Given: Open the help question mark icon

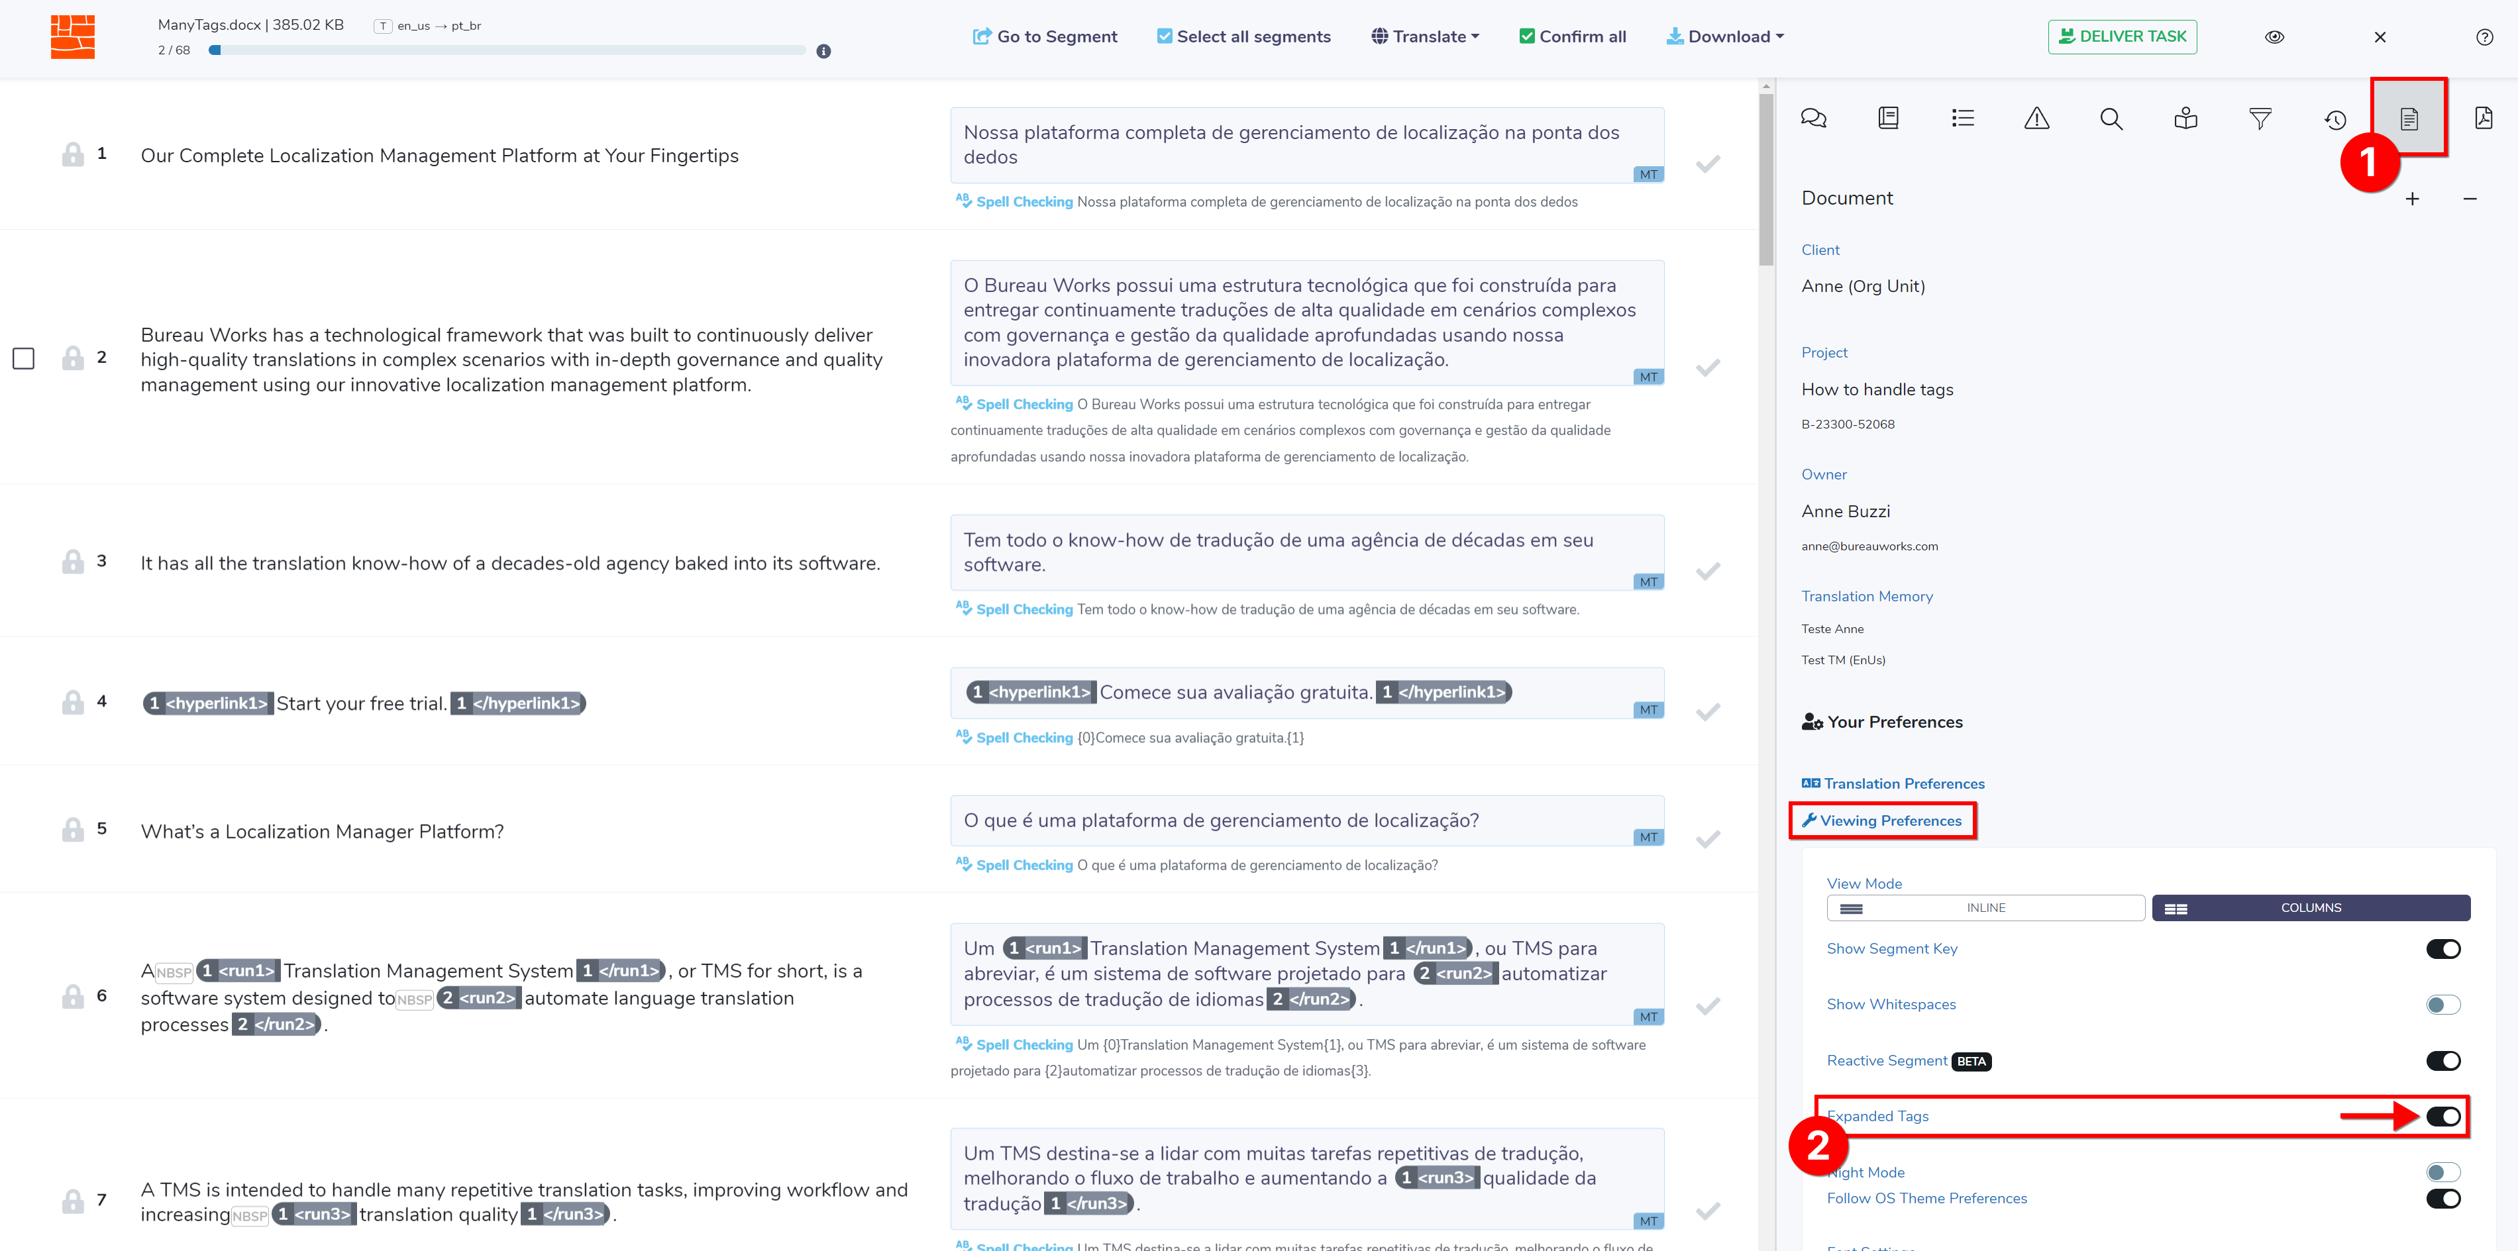Looking at the screenshot, I should 2484,37.
